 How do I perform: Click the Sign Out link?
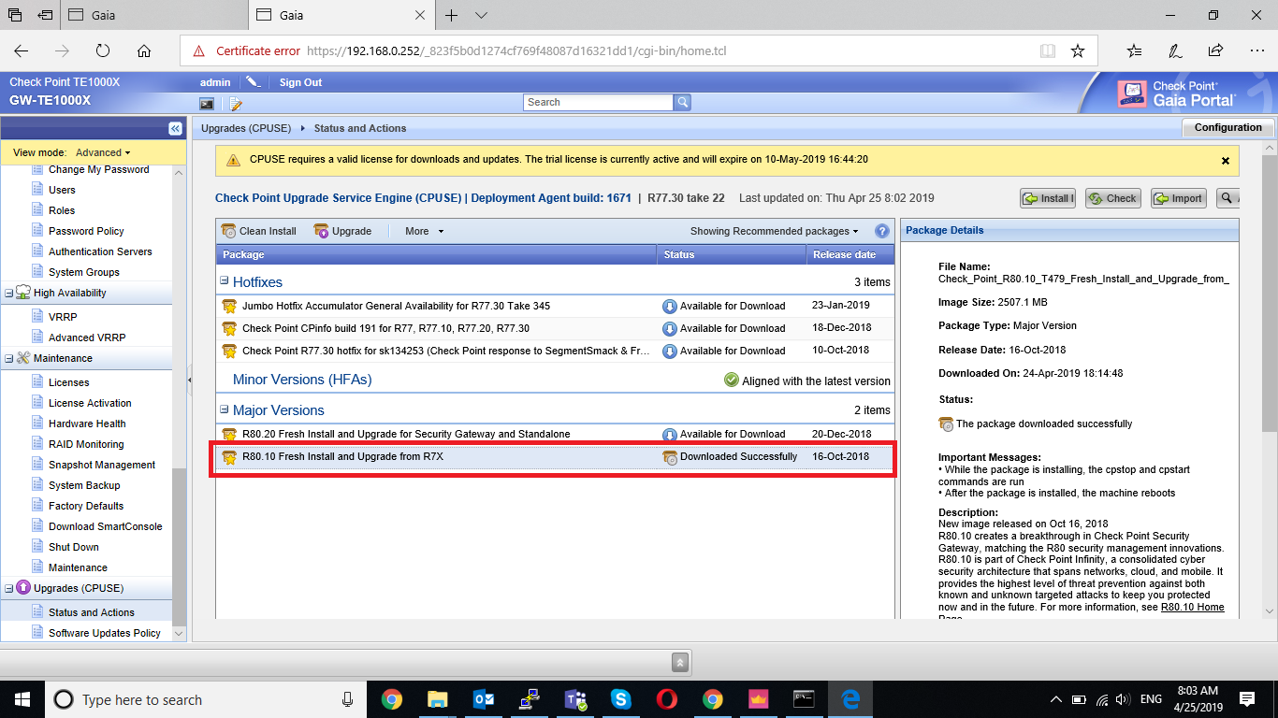pos(300,82)
